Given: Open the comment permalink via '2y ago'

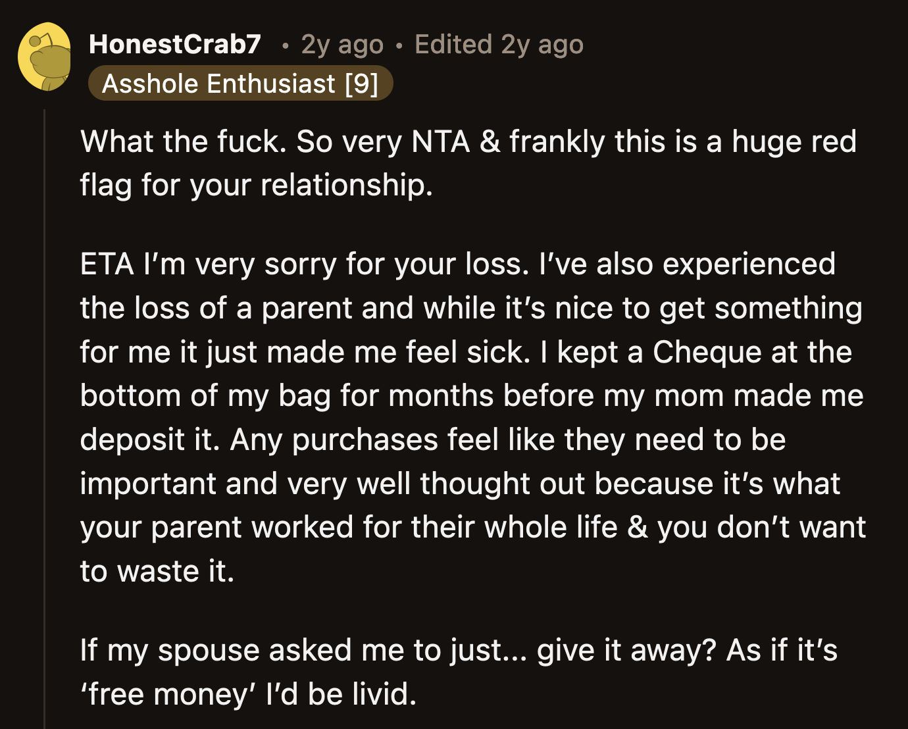Looking at the screenshot, I should (341, 43).
